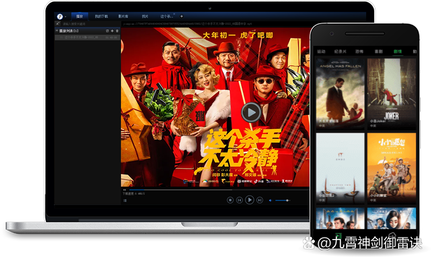
Task: Expand the dropdown arrow beside the logo
Action: (65, 17)
